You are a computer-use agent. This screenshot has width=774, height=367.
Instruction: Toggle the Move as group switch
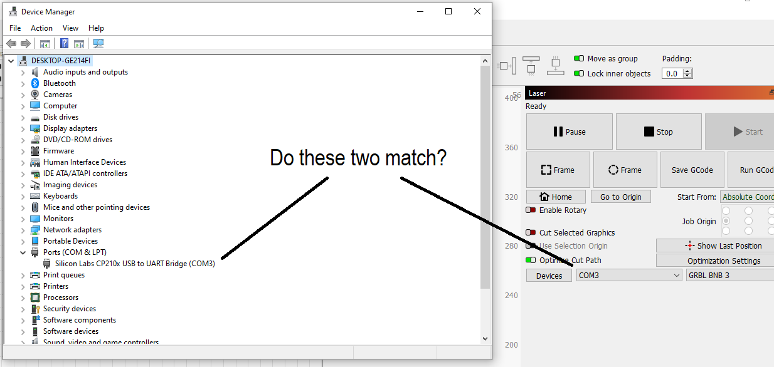click(578, 58)
